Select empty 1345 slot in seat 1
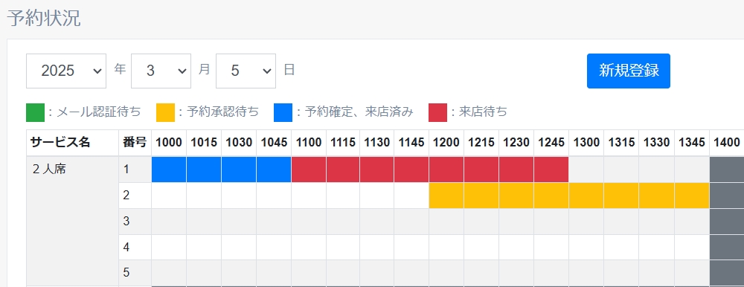This screenshot has width=744, height=287. pyautogui.click(x=692, y=170)
